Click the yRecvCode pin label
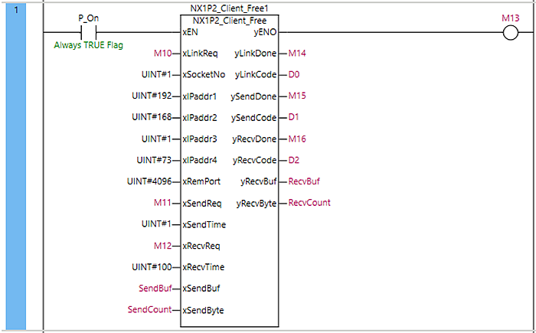The width and height of the screenshot is (536, 333). [x=255, y=160]
